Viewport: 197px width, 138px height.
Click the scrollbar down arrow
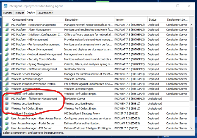click(191, 128)
